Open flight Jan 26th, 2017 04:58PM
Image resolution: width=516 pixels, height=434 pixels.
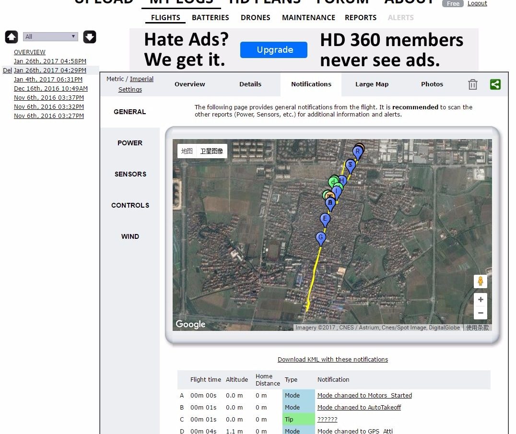[50, 61]
